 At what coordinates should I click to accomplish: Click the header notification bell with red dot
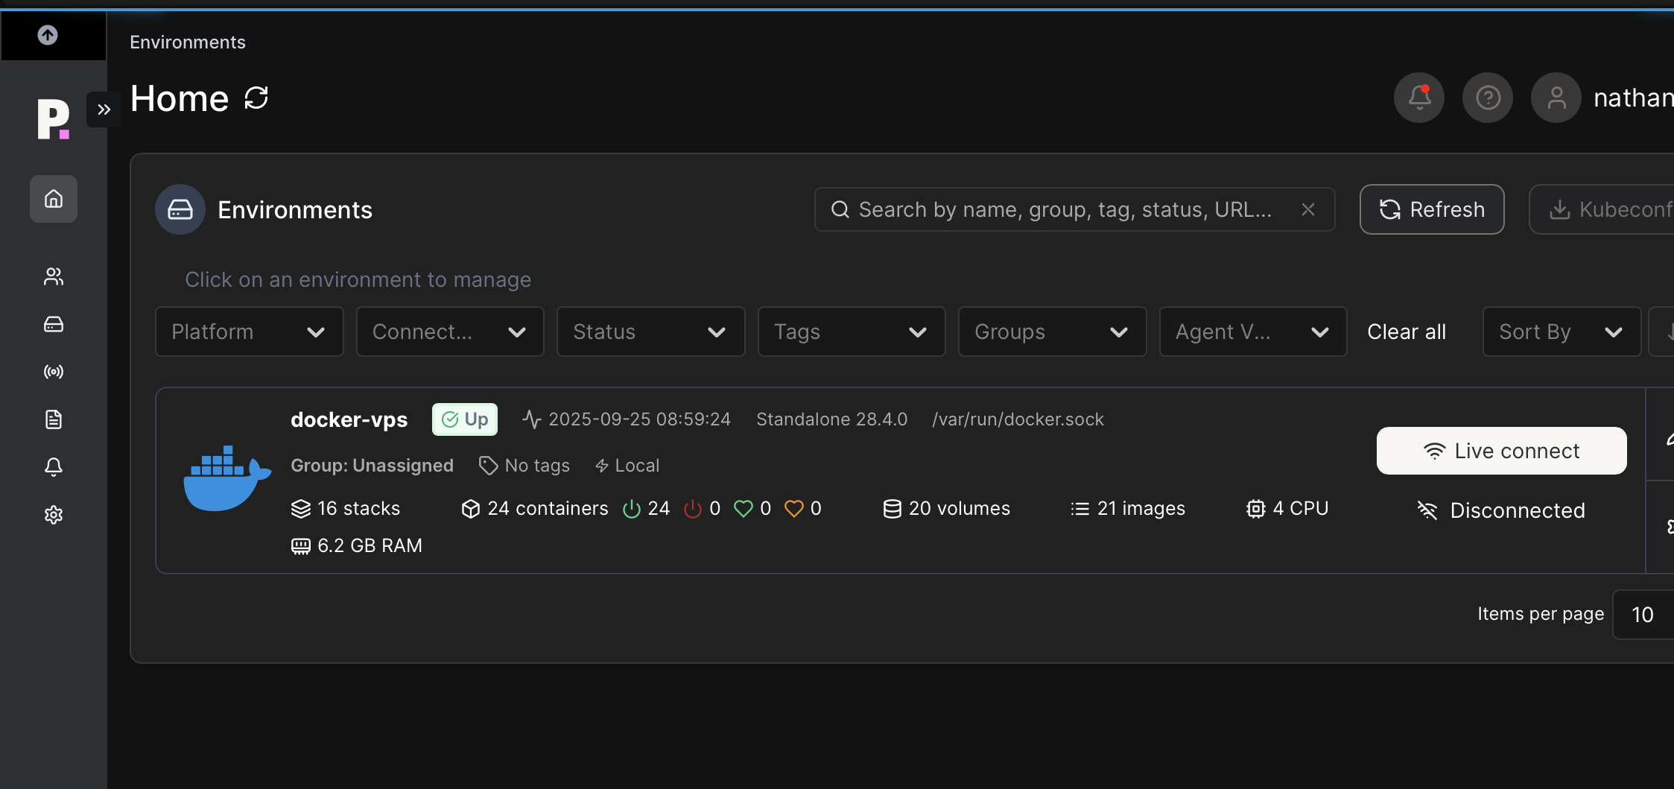tap(1419, 98)
